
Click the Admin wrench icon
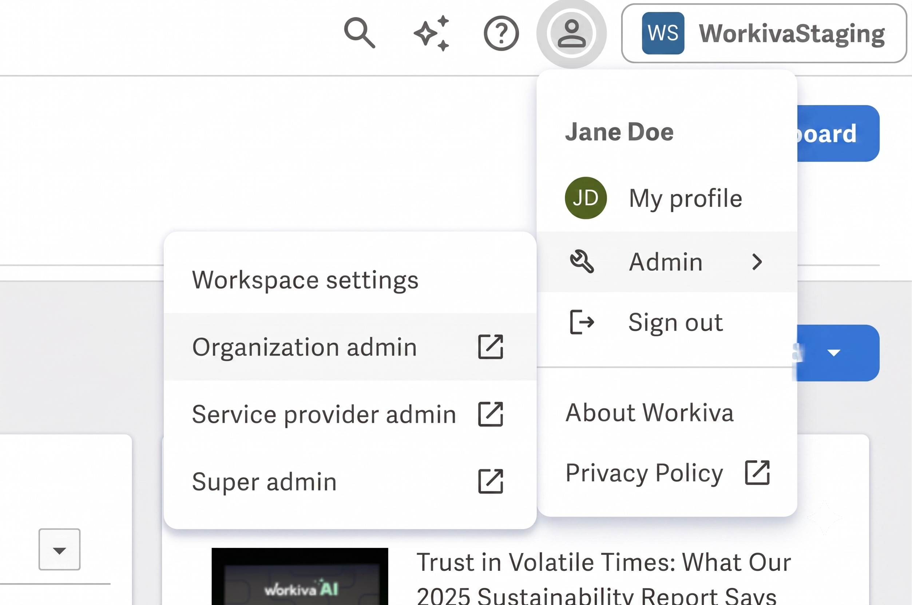click(x=582, y=262)
